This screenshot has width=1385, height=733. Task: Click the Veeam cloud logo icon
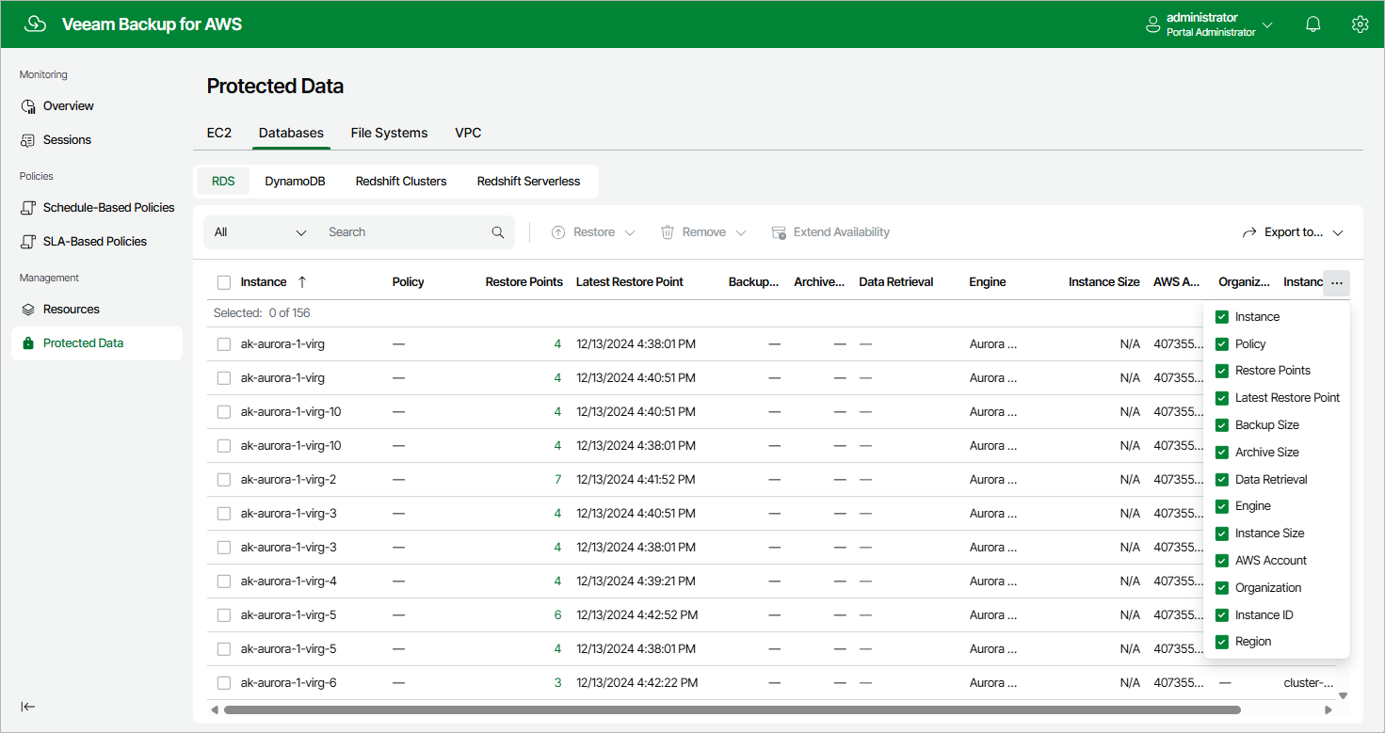(35, 24)
